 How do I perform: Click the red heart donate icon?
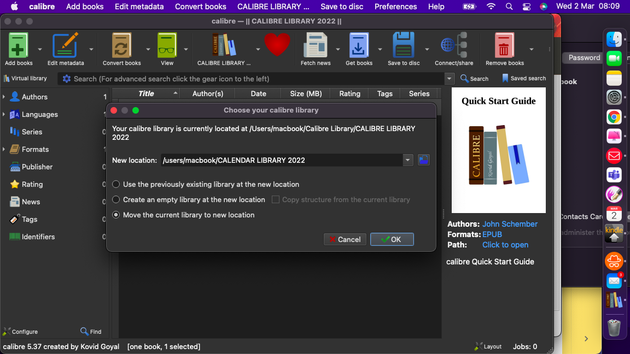click(277, 45)
